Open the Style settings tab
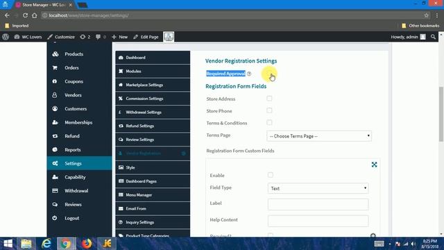The image size is (444, 250). coord(153,167)
